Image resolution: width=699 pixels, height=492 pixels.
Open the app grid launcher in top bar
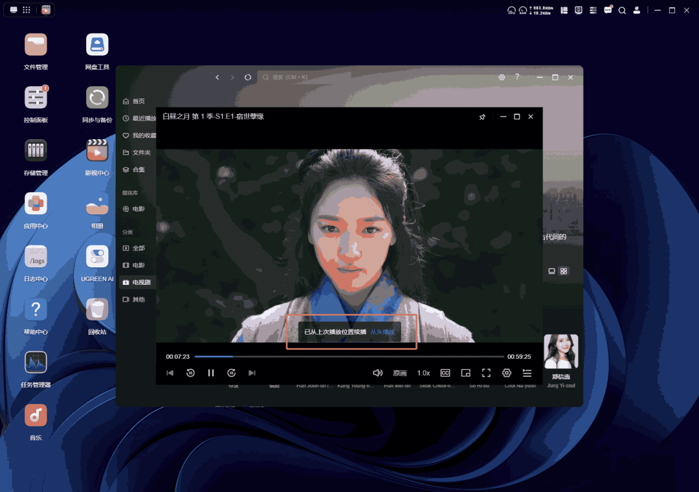tap(27, 10)
